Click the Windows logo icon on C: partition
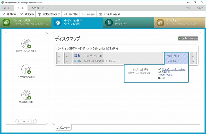The width and height of the screenshot is (206, 134). 76,56
